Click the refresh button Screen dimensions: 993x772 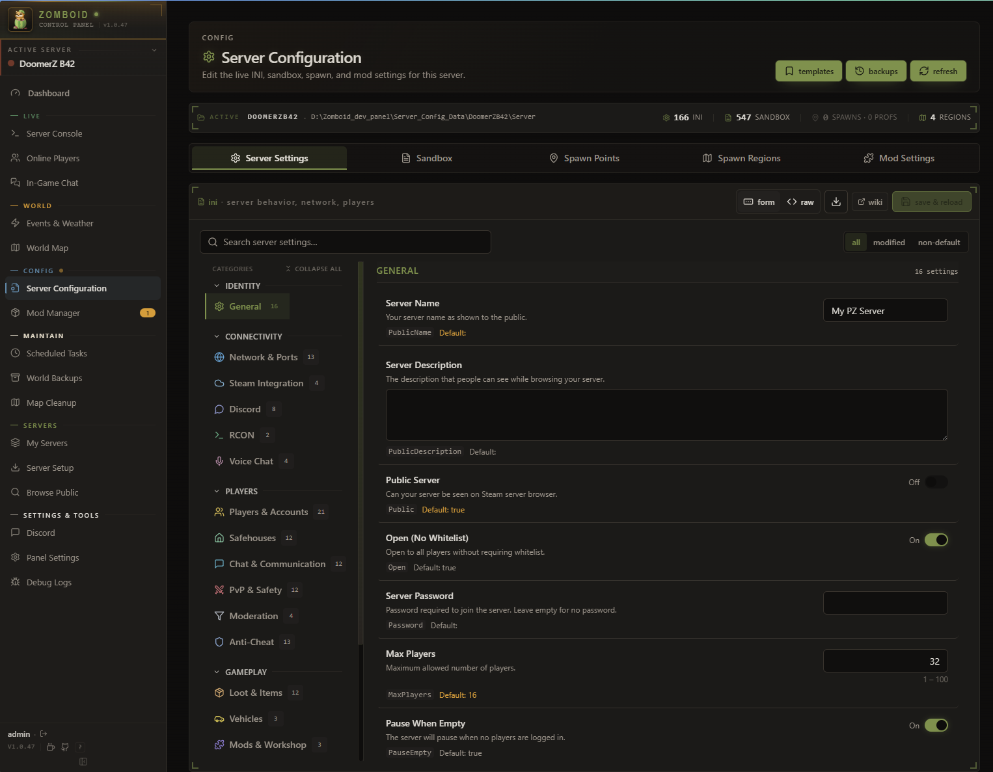[938, 71]
